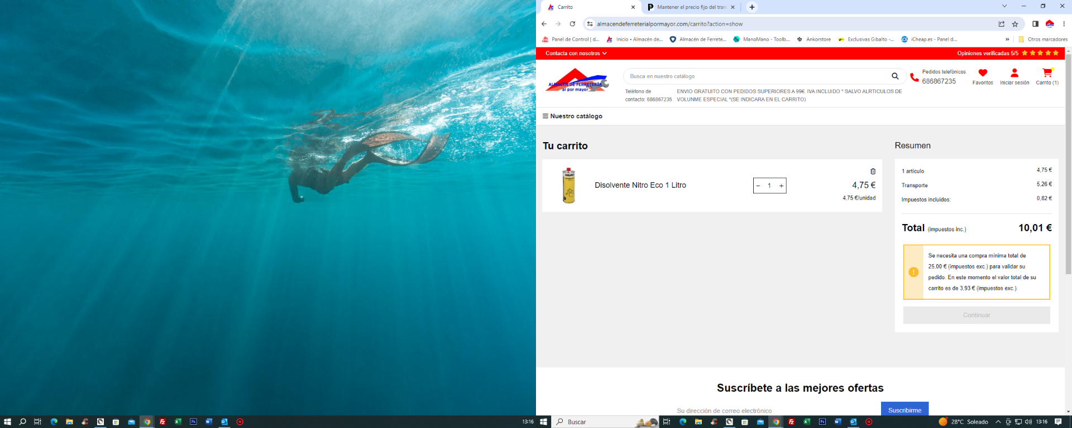This screenshot has height=428, width=1072.
Task: Click the '1 artículo' summary line
Action: tap(913, 171)
